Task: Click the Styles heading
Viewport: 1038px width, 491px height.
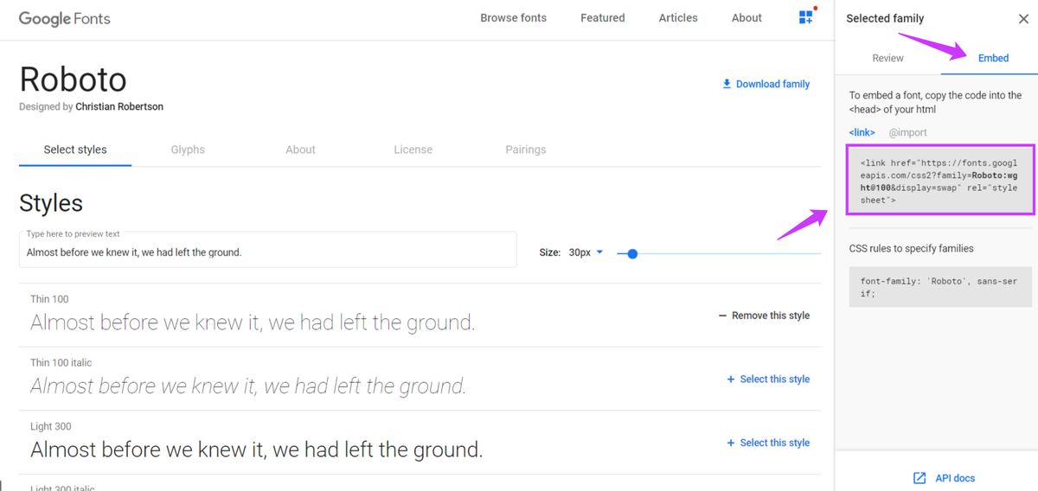Action: (x=51, y=203)
